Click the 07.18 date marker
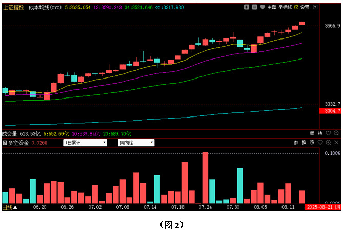343x235 pixels. (x=177, y=207)
